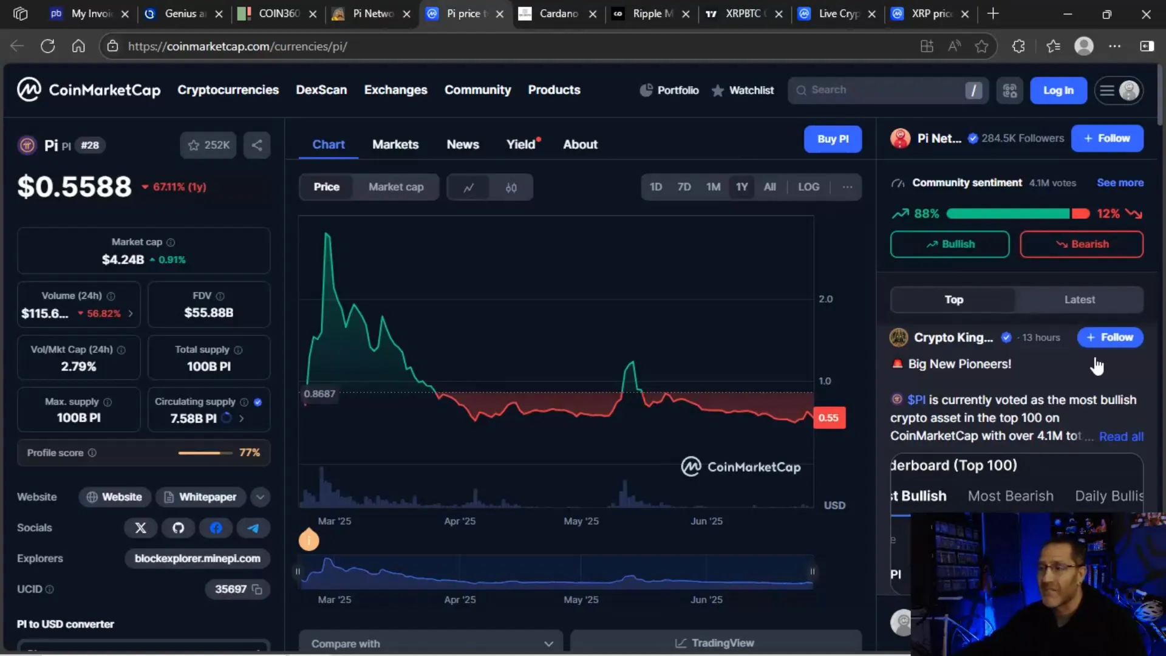
Task: Open Compare with dropdown
Action: click(431, 643)
